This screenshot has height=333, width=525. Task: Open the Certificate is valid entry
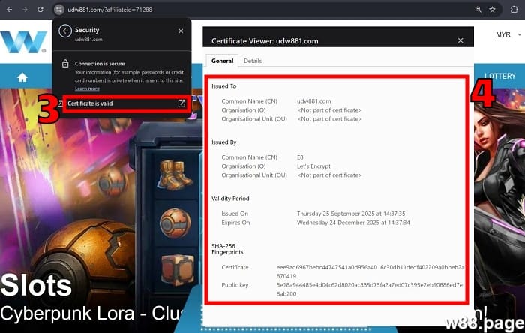coord(127,103)
